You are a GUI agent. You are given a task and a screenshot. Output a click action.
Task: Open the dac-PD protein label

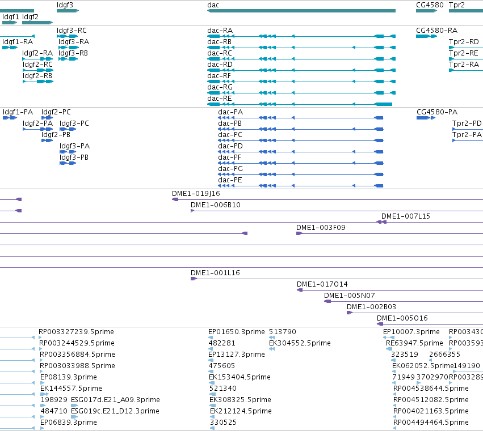[230, 146]
